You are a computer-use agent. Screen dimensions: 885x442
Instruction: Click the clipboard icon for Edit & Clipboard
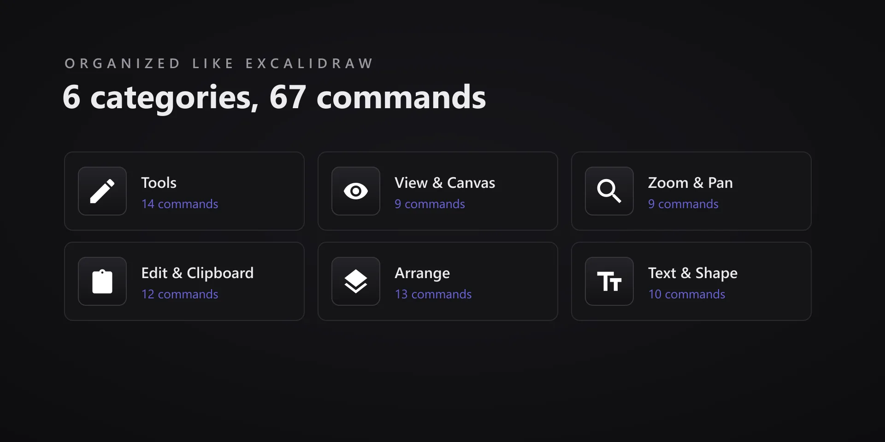coord(102,281)
